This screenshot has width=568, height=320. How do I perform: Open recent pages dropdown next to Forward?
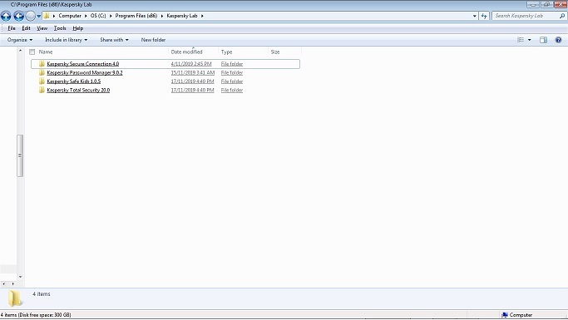pos(39,16)
